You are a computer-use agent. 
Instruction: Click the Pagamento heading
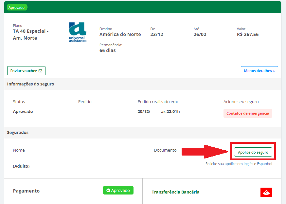tap(26, 191)
